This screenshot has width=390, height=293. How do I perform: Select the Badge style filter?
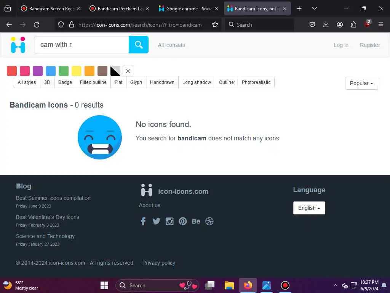click(65, 82)
